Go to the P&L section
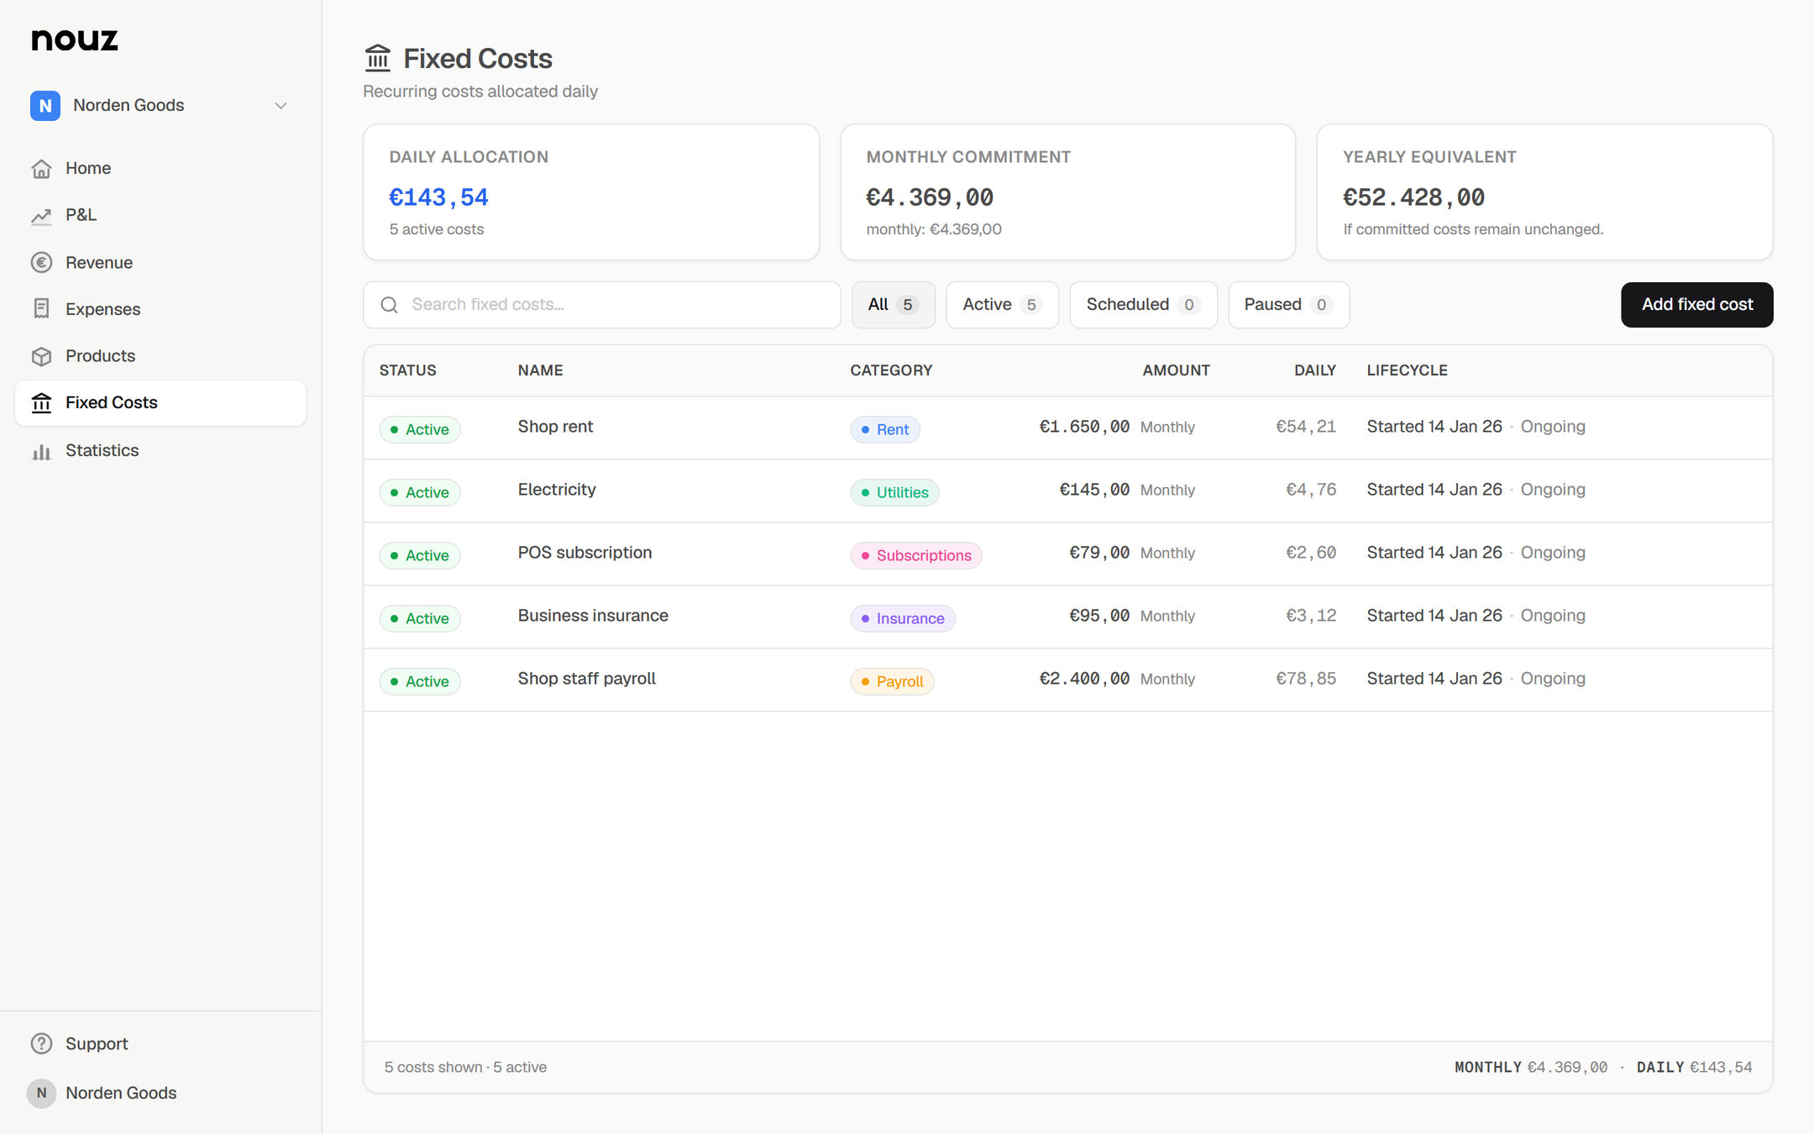 160,216
